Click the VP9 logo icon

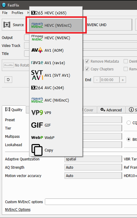click(x=37, y=113)
